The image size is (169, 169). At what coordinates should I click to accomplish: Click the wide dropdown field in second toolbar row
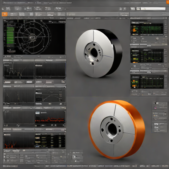(x=92, y=14)
